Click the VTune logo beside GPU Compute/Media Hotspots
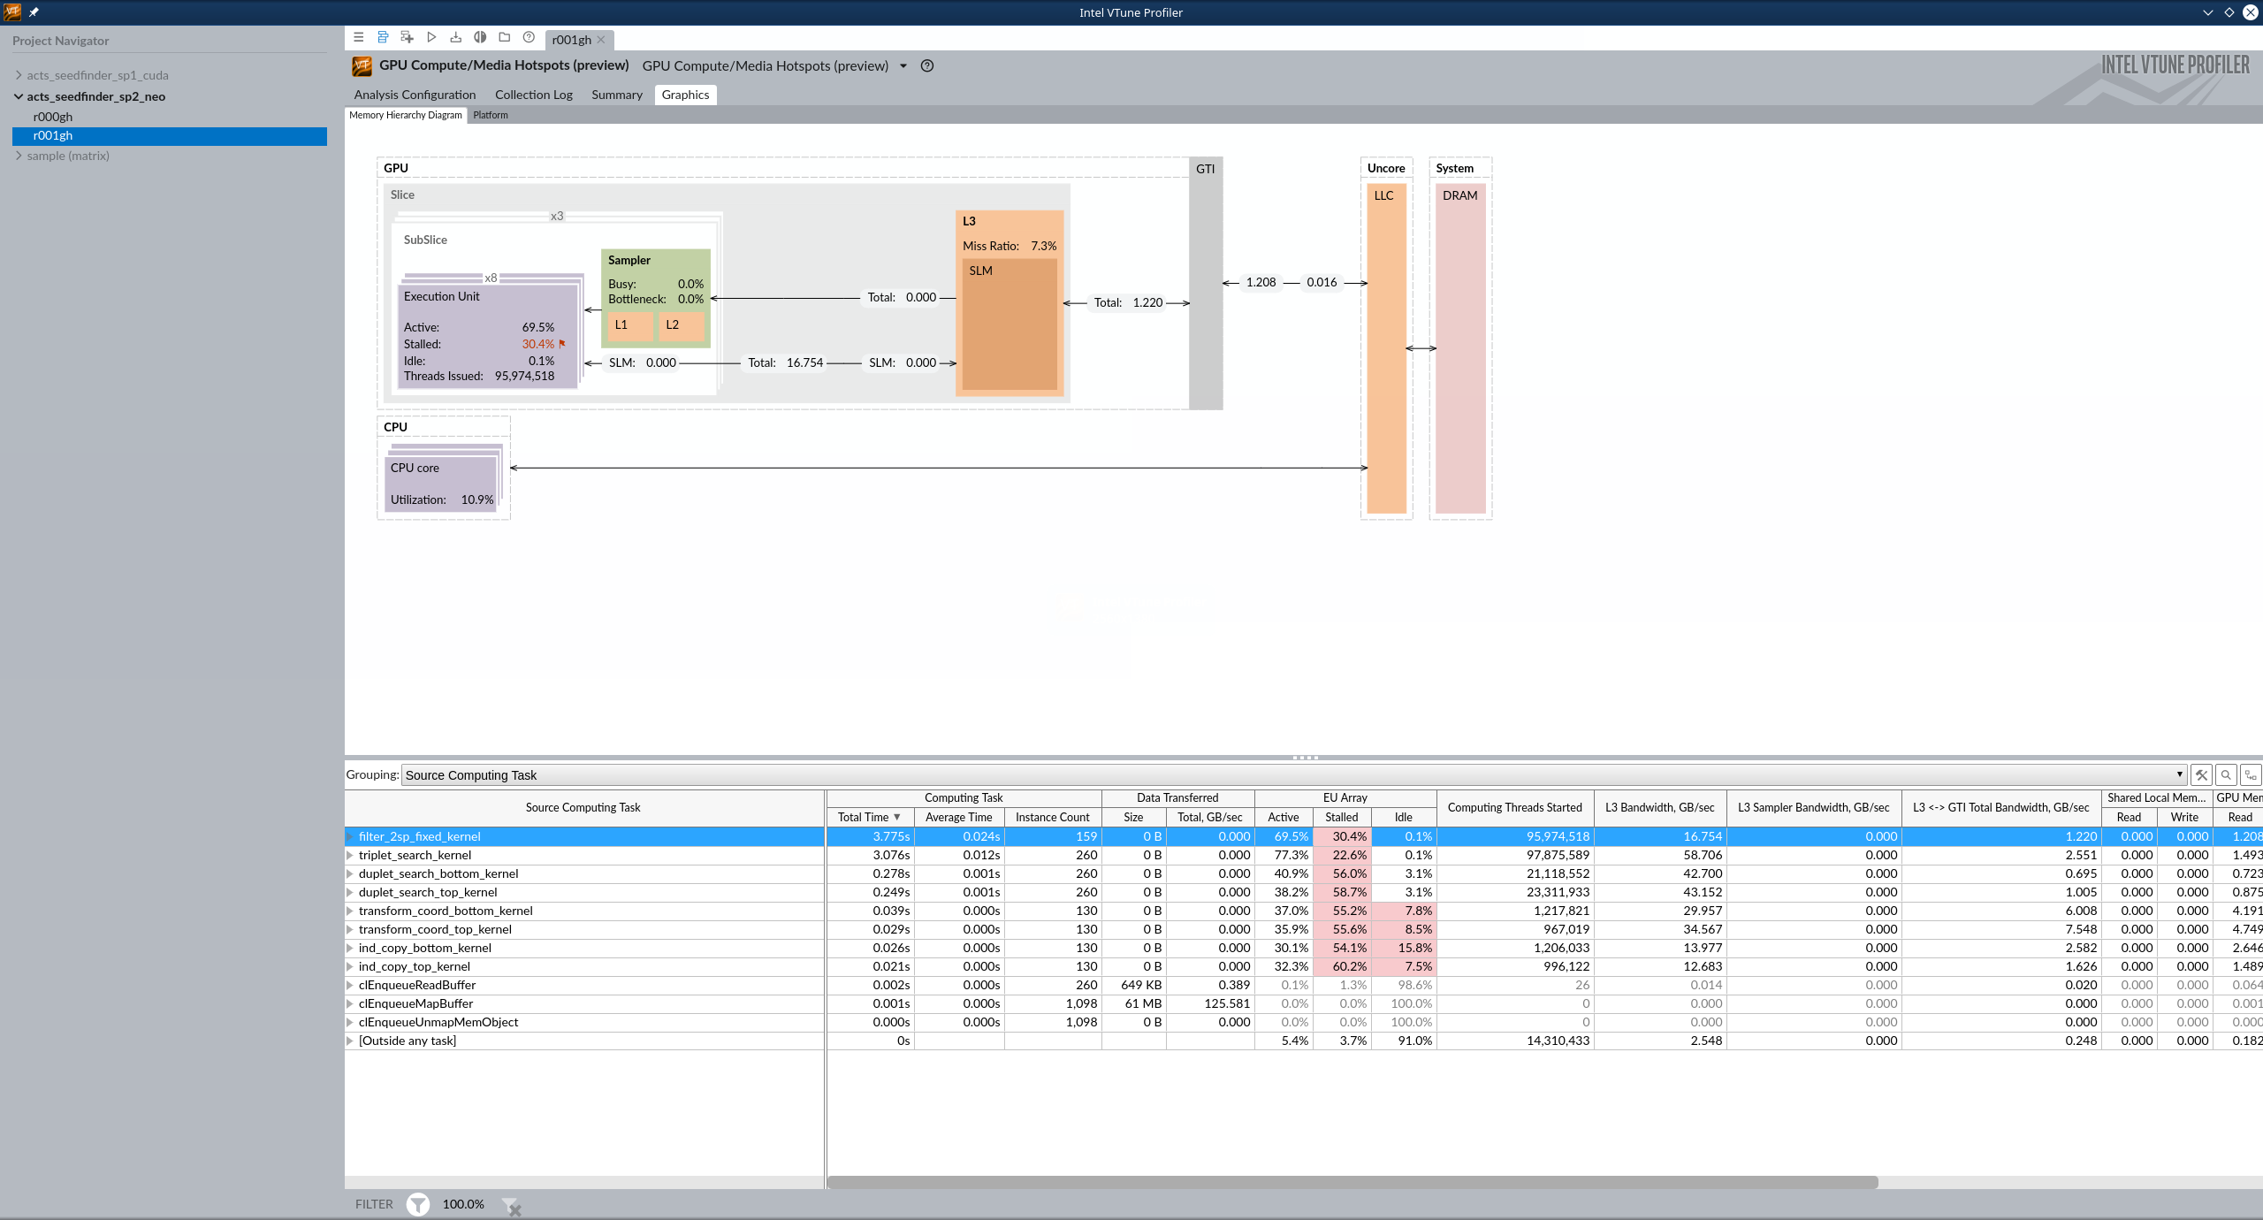The height and width of the screenshot is (1220, 2263). tap(362, 66)
